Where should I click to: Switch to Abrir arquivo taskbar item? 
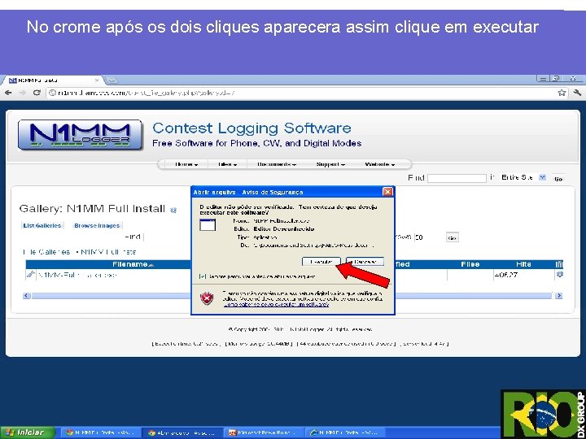point(182,432)
